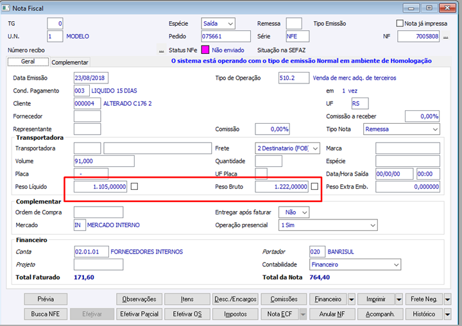Open the Itens button

(187, 299)
